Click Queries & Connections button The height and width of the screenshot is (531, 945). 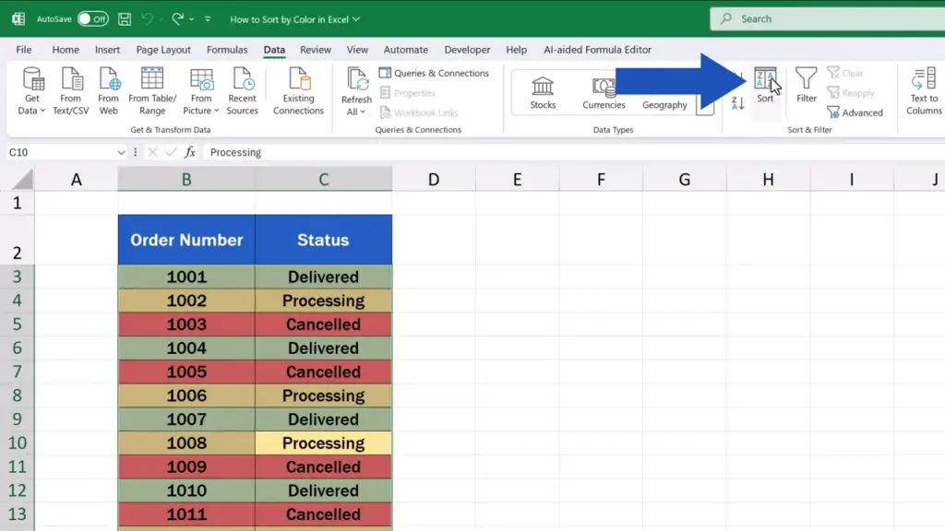click(434, 74)
